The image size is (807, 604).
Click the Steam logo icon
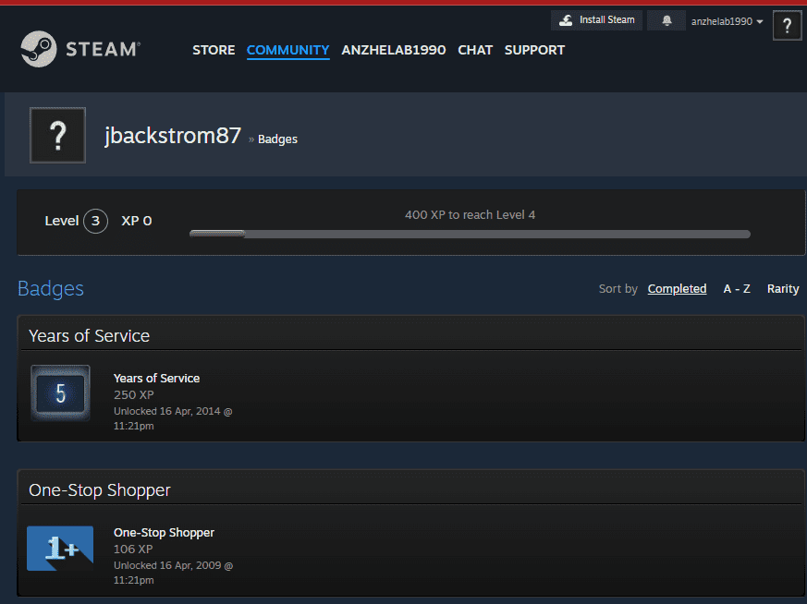coord(40,50)
